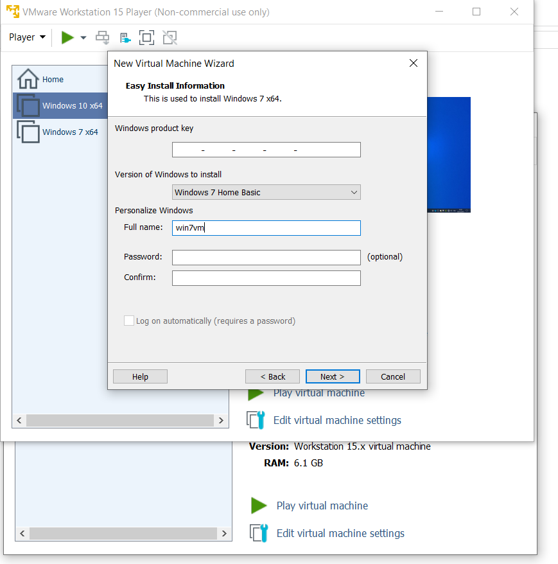Click Next to continue the wizard
The height and width of the screenshot is (564, 558).
click(333, 376)
